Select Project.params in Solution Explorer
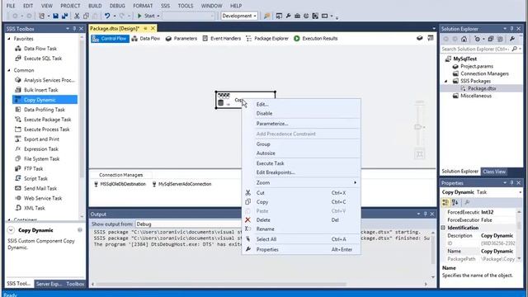 [477, 66]
